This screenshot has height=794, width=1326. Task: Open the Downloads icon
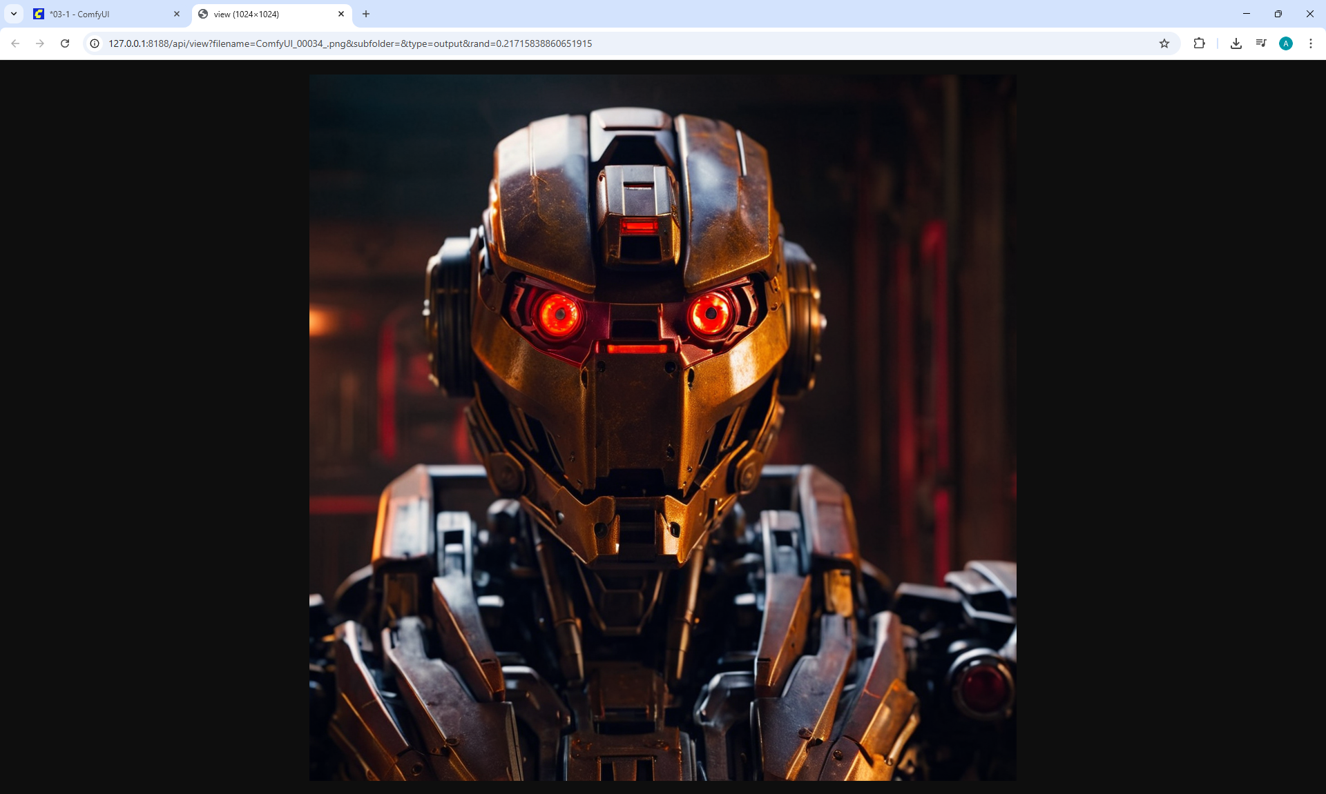click(1236, 43)
